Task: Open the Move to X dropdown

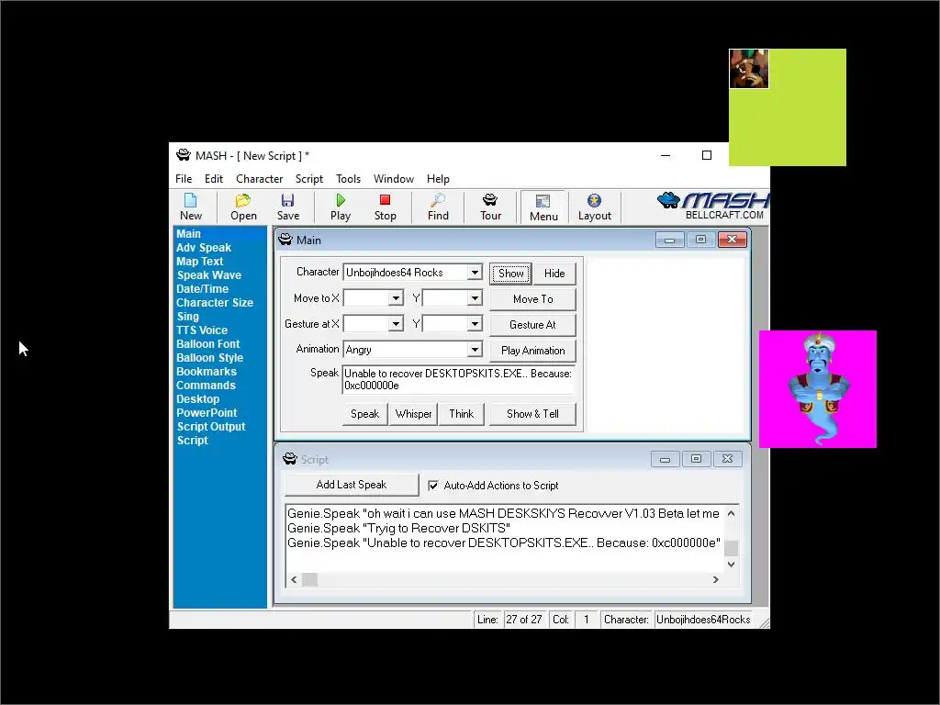Action: coord(396,298)
